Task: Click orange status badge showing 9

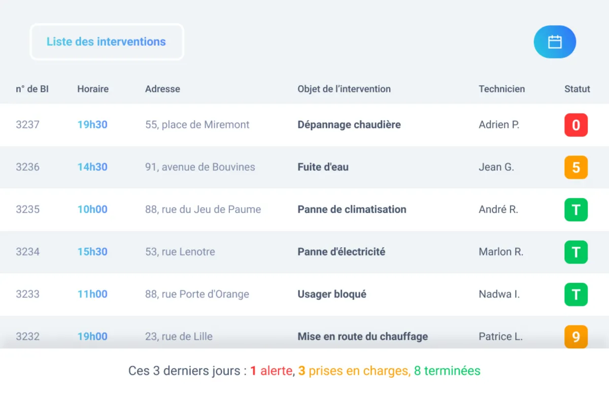Action: click(576, 337)
